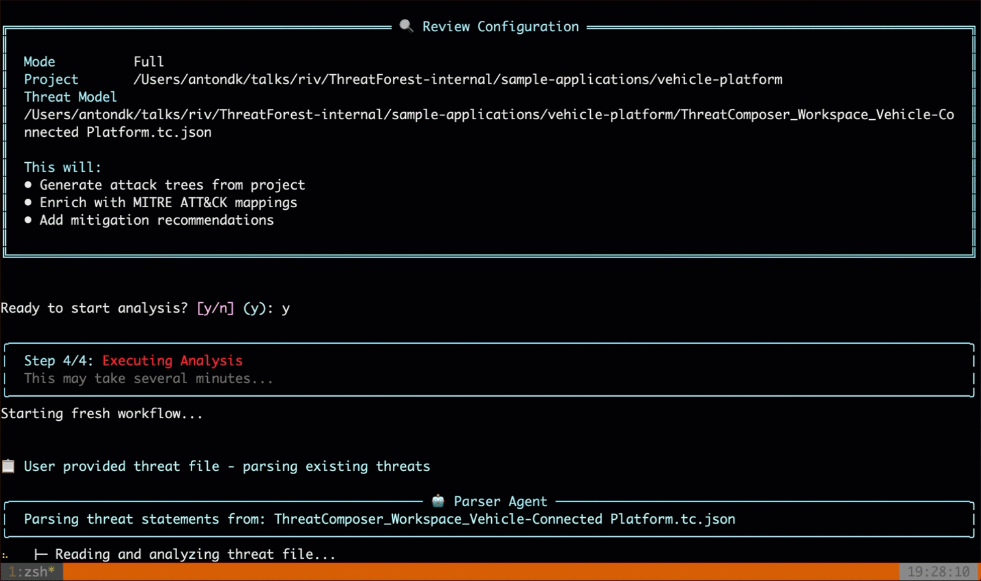
Task: Click the robot icon next to Parser Agent
Action: [438, 501]
